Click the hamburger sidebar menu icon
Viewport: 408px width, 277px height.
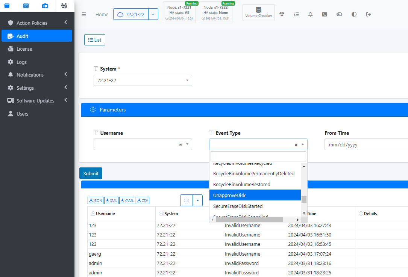coord(84,14)
